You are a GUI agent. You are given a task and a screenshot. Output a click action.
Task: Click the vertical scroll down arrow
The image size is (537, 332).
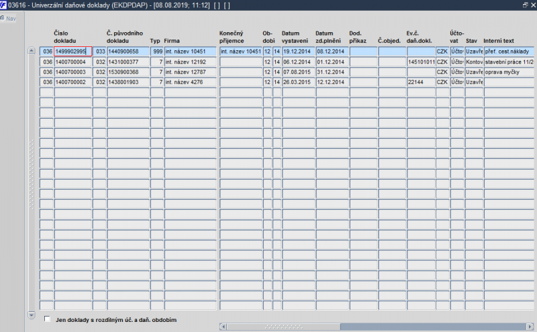(x=32, y=315)
